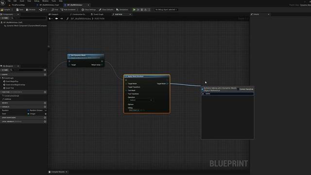Select ConstructionScript function
Screen dimensions: 311x175
click(x=12, y=96)
